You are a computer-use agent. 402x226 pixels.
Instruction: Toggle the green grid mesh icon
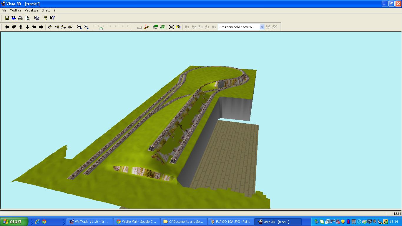(x=162, y=27)
